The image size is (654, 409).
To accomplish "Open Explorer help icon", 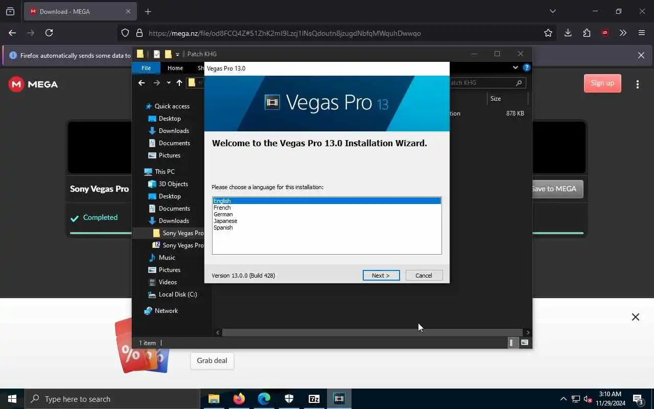I will tap(527, 67).
